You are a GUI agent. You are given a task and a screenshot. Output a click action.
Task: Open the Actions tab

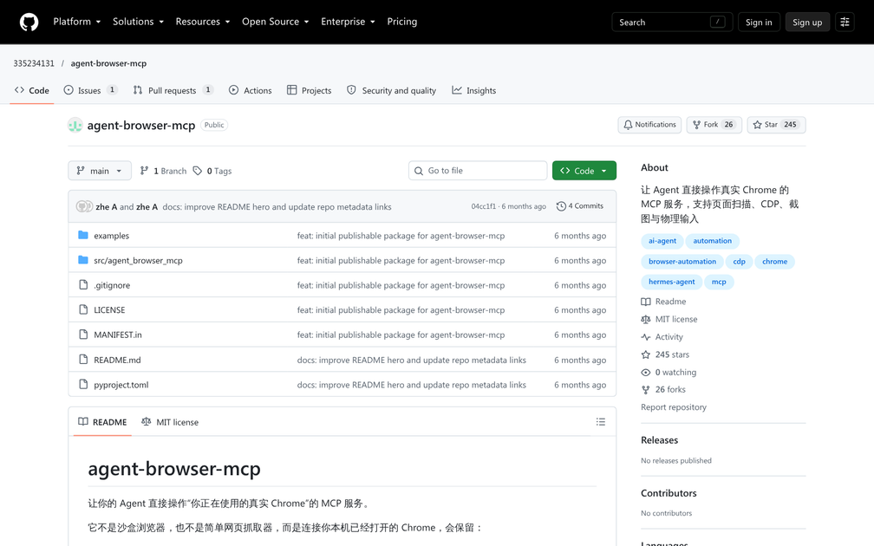click(x=251, y=90)
